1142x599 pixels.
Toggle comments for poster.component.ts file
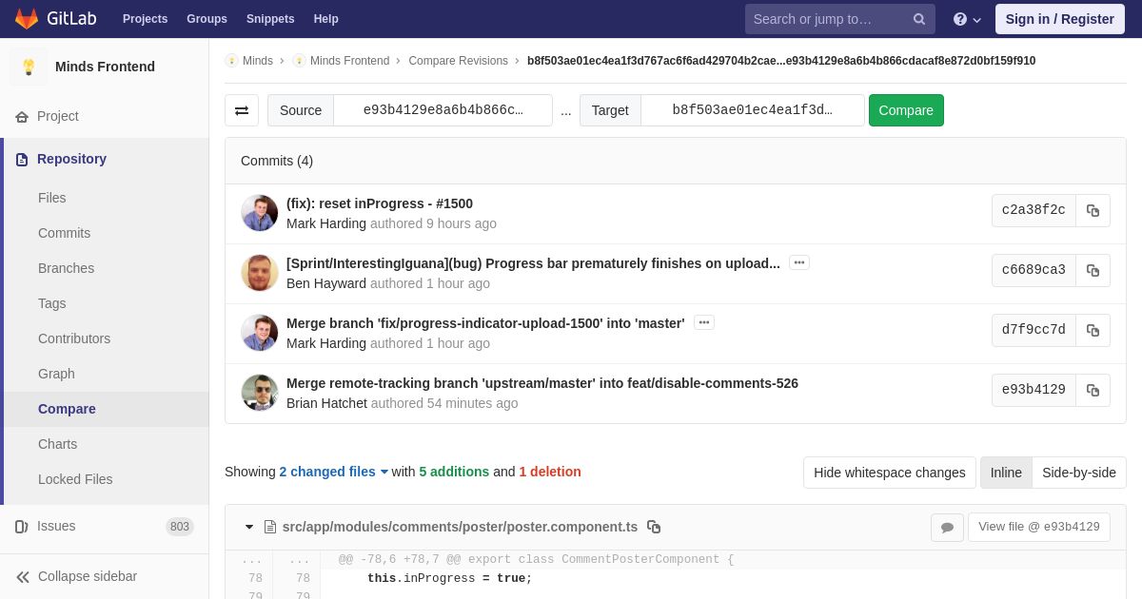[947, 528]
